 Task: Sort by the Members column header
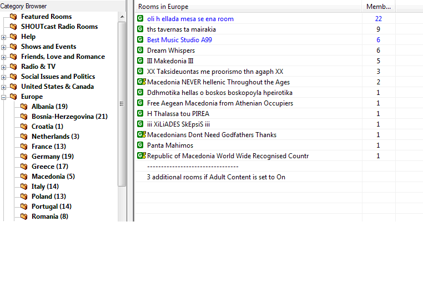[x=378, y=7]
